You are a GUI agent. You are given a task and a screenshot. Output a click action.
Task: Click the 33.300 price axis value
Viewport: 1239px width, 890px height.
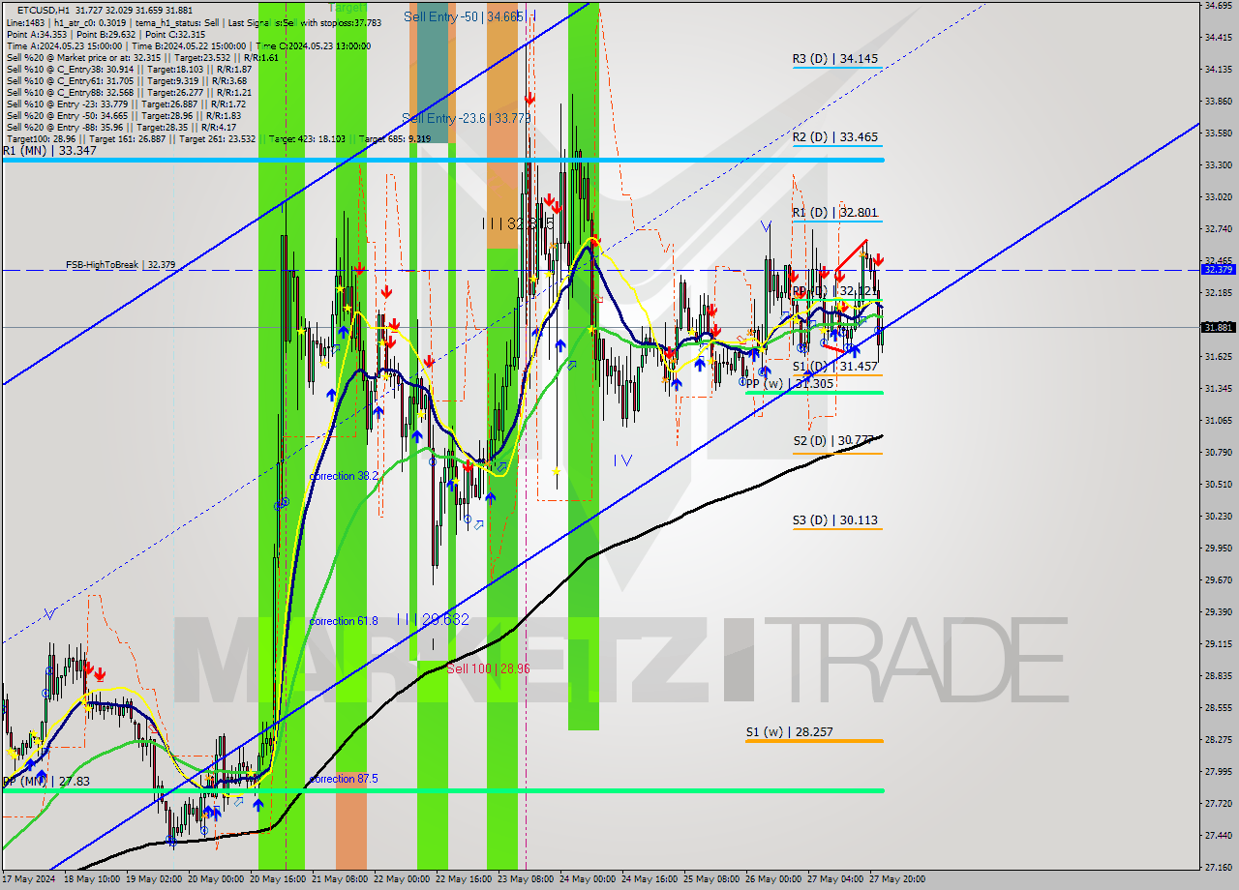pos(1219,165)
